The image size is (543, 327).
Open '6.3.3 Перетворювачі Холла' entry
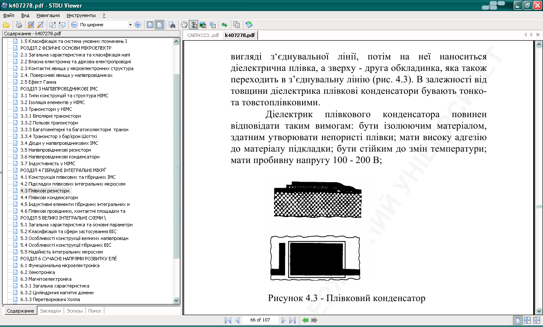click(50, 299)
